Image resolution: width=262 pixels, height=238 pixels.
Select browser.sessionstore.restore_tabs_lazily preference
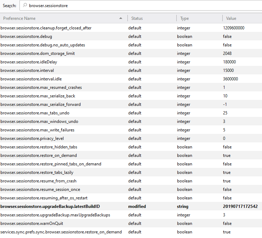click(x=37, y=172)
